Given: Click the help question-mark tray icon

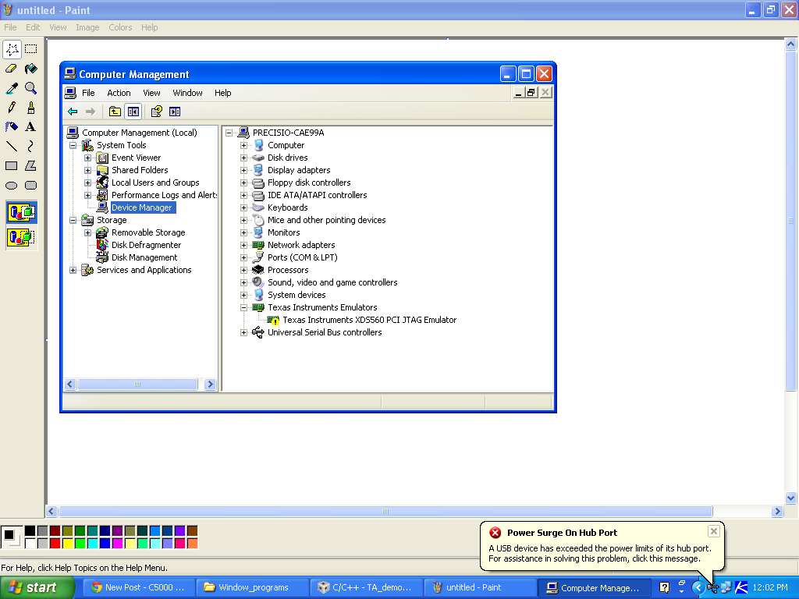Looking at the screenshot, I should (x=664, y=588).
